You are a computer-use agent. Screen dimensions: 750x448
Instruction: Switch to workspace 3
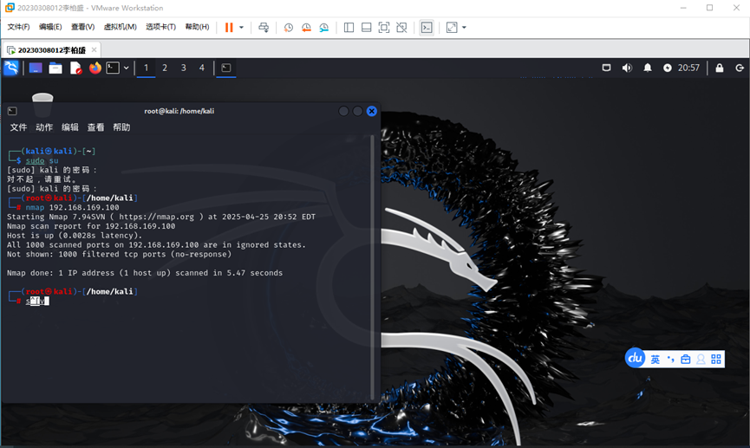tap(183, 68)
